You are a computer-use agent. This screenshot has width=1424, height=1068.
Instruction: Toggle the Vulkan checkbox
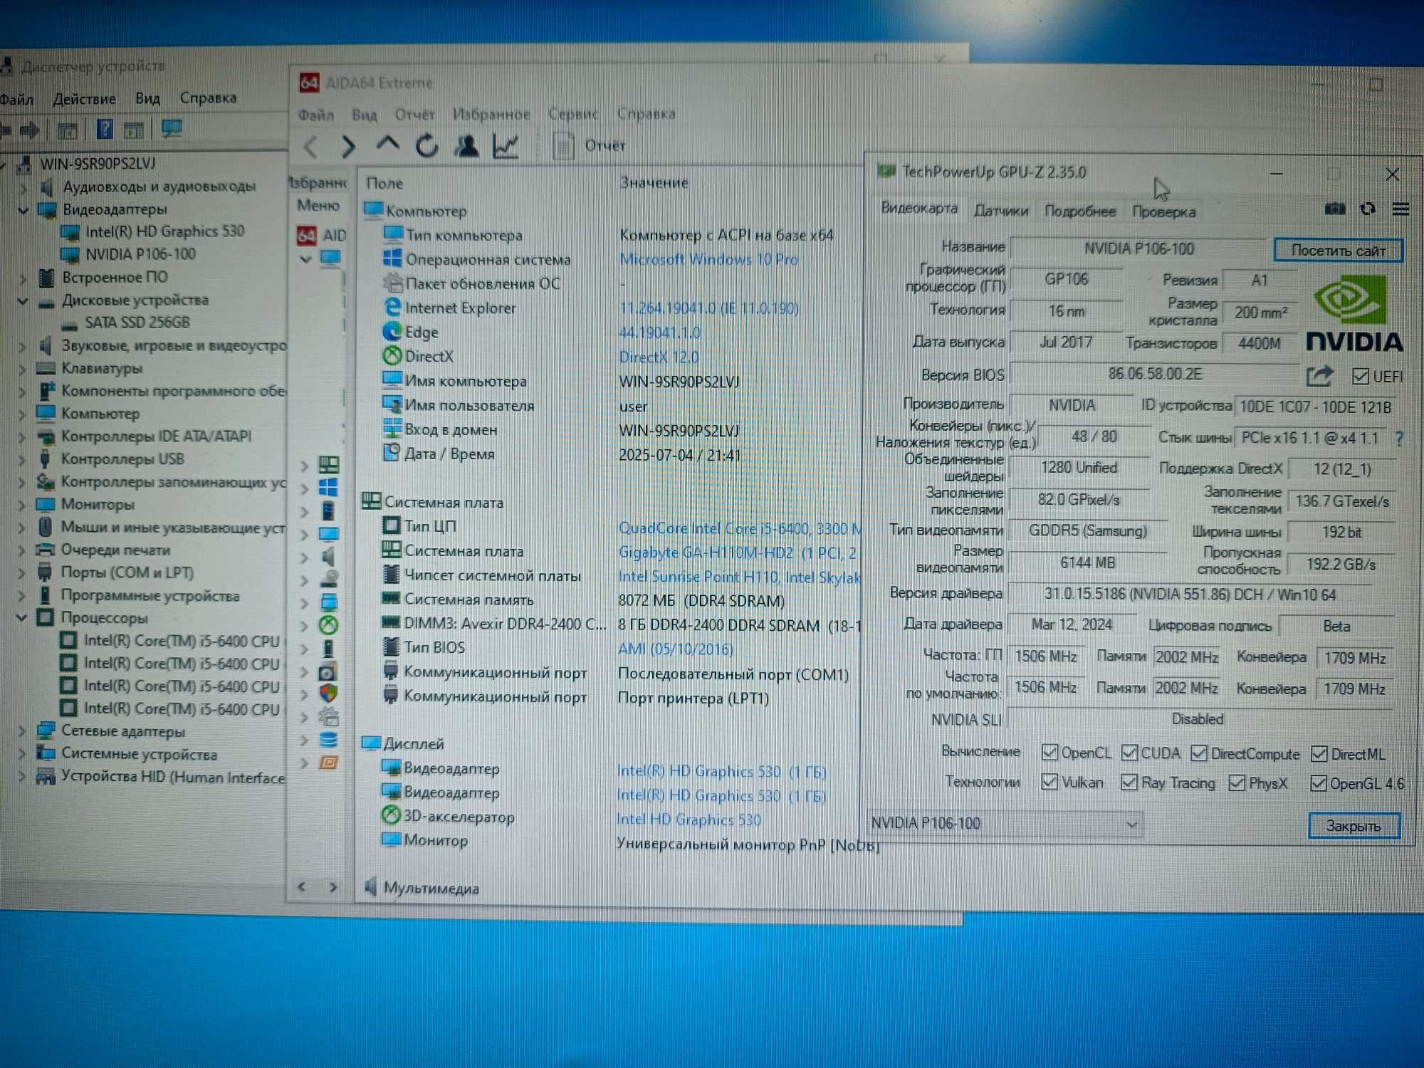coord(1049,781)
